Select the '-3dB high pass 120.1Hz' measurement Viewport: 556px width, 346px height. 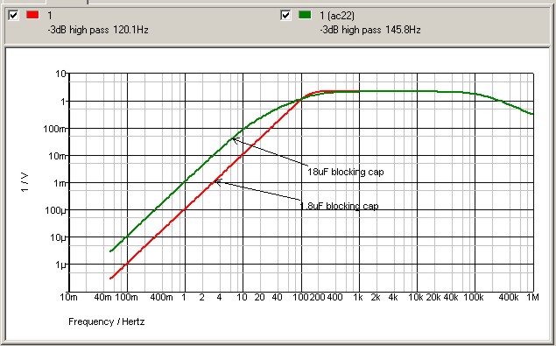[x=98, y=30]
